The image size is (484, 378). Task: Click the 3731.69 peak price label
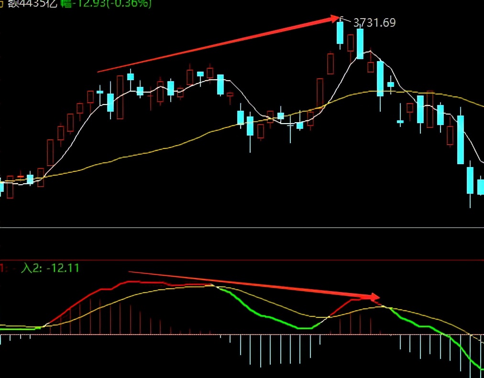pos(374,23)
